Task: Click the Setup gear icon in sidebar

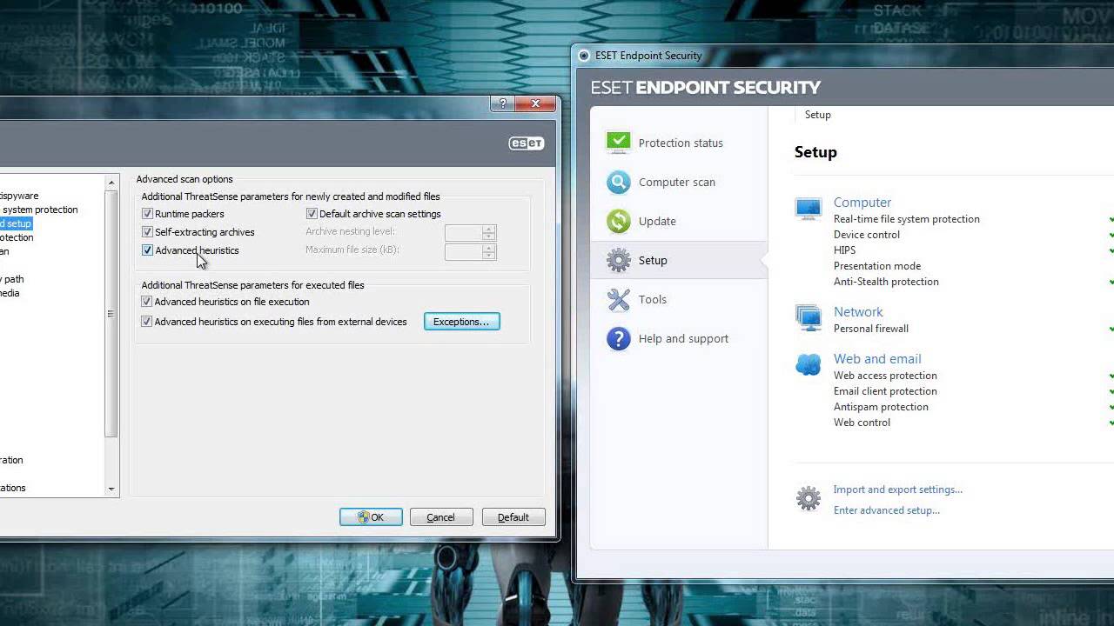Action: (618, 260)
